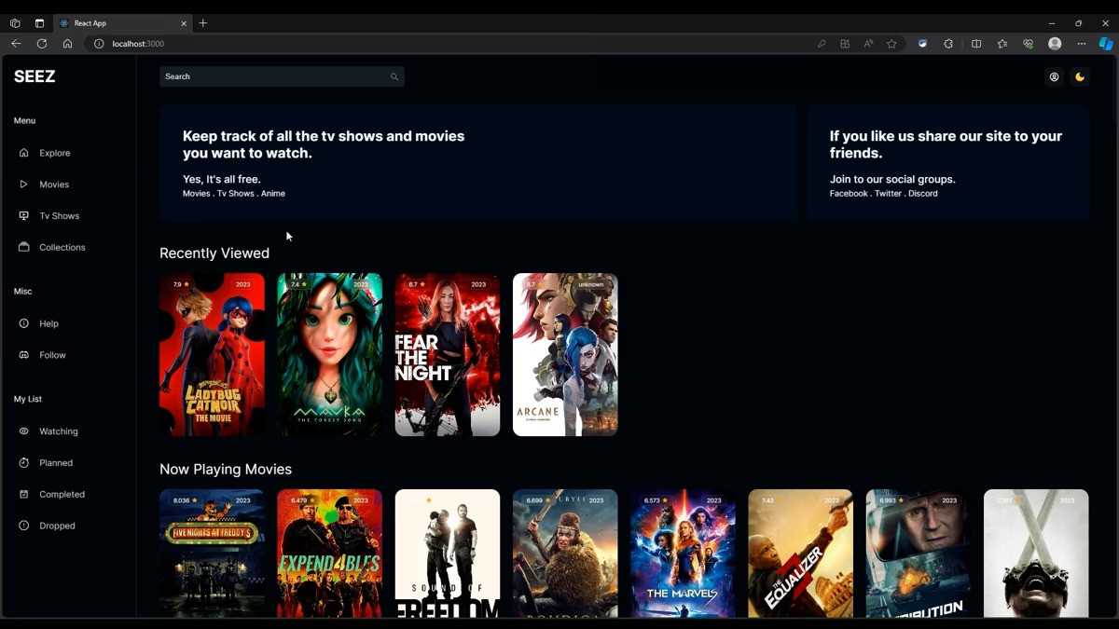The width and height of the screenshot is (1119, 629).
Task: Open browser profile avatar
Action: [1055, 44]
